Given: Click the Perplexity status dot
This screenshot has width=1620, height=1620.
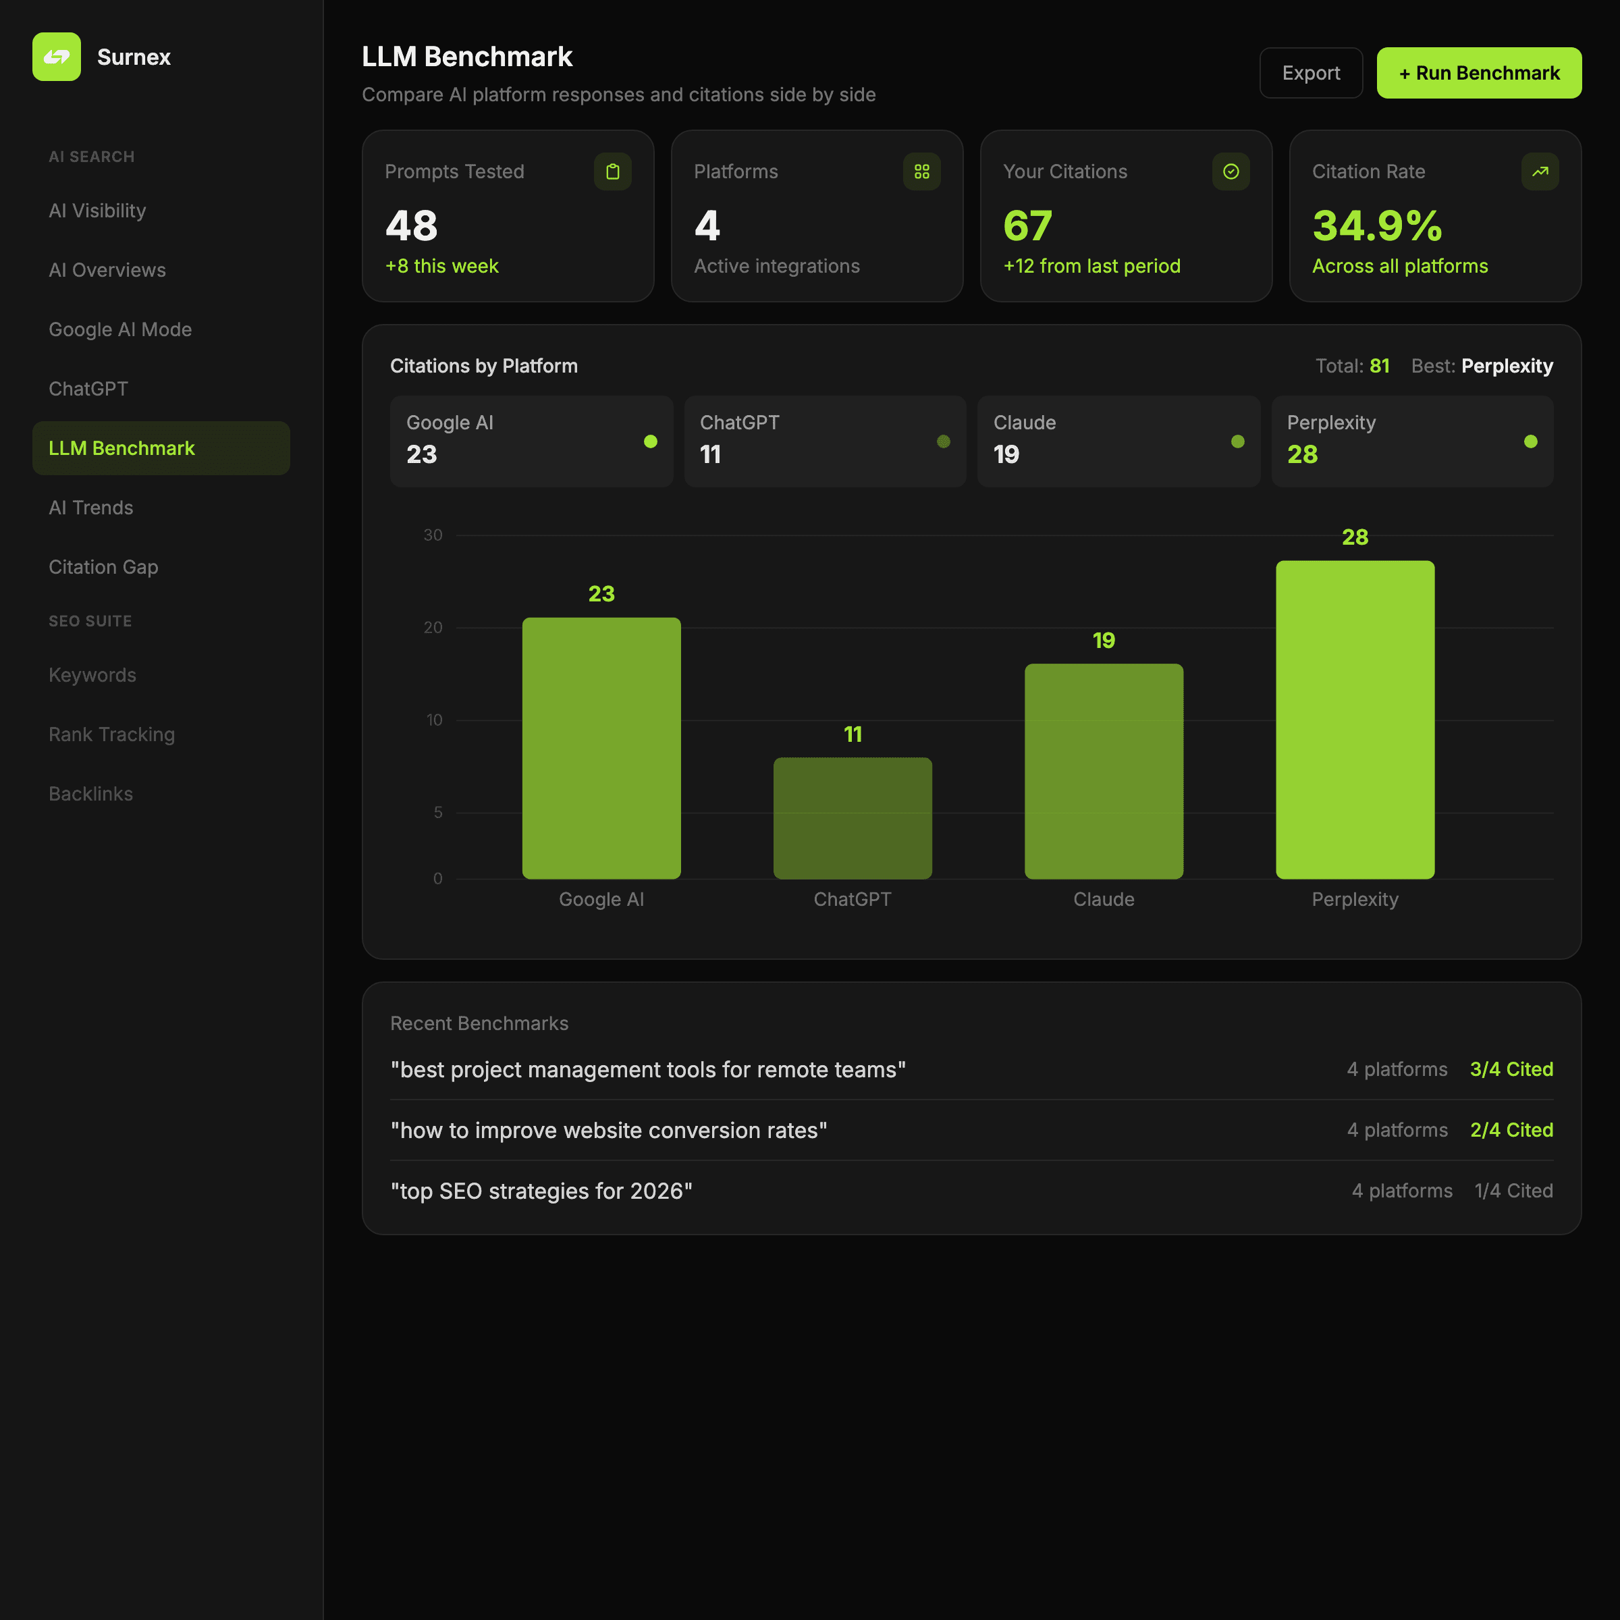Looking at the screenshot, I should (x=1530, y=441).
